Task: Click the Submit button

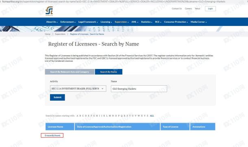Action: (57, 97)
